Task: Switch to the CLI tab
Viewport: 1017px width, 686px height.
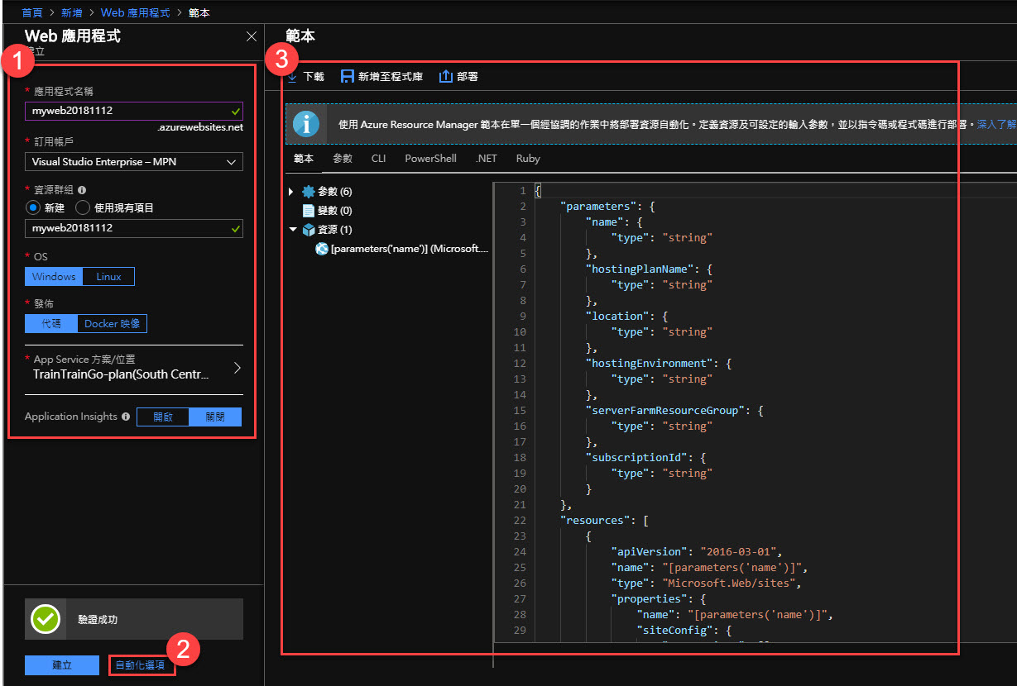Action: click(378, 159)
